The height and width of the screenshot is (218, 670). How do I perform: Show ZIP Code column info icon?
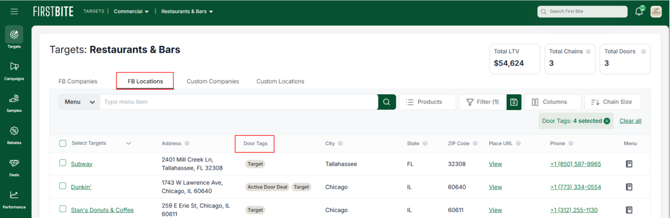point(475,143)
